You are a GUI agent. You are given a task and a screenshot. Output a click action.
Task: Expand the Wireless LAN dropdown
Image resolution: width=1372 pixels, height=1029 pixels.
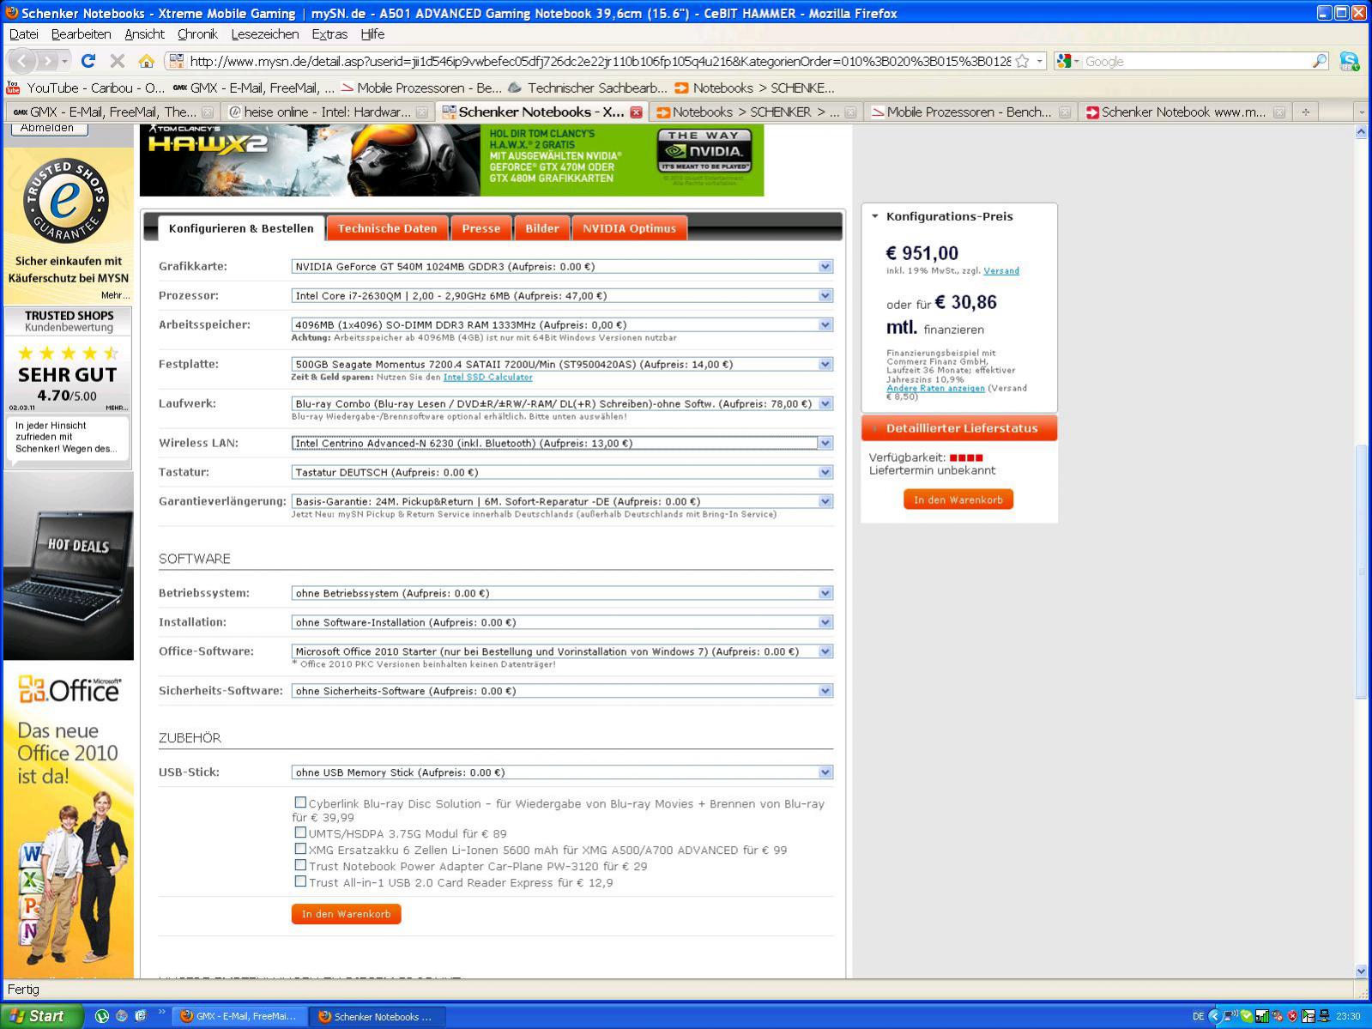pos(562,443)
